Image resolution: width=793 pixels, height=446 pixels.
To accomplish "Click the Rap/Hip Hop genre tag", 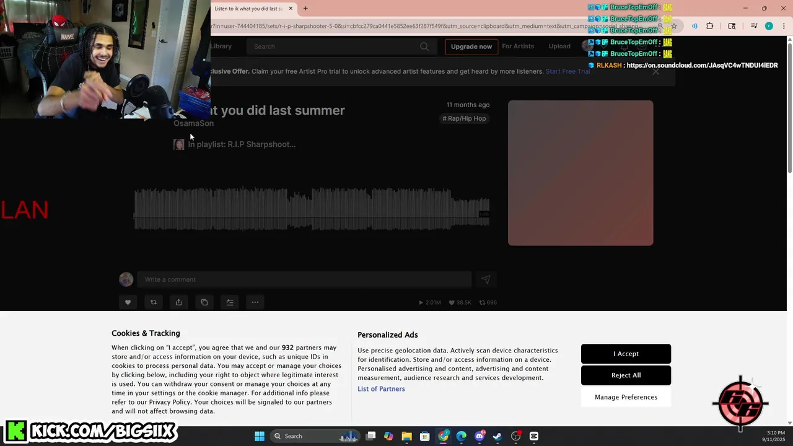I will [464, 118].
